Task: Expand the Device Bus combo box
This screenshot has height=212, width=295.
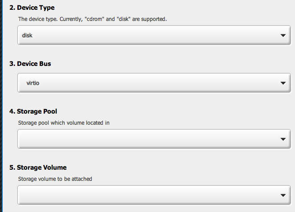Action: 152,83
